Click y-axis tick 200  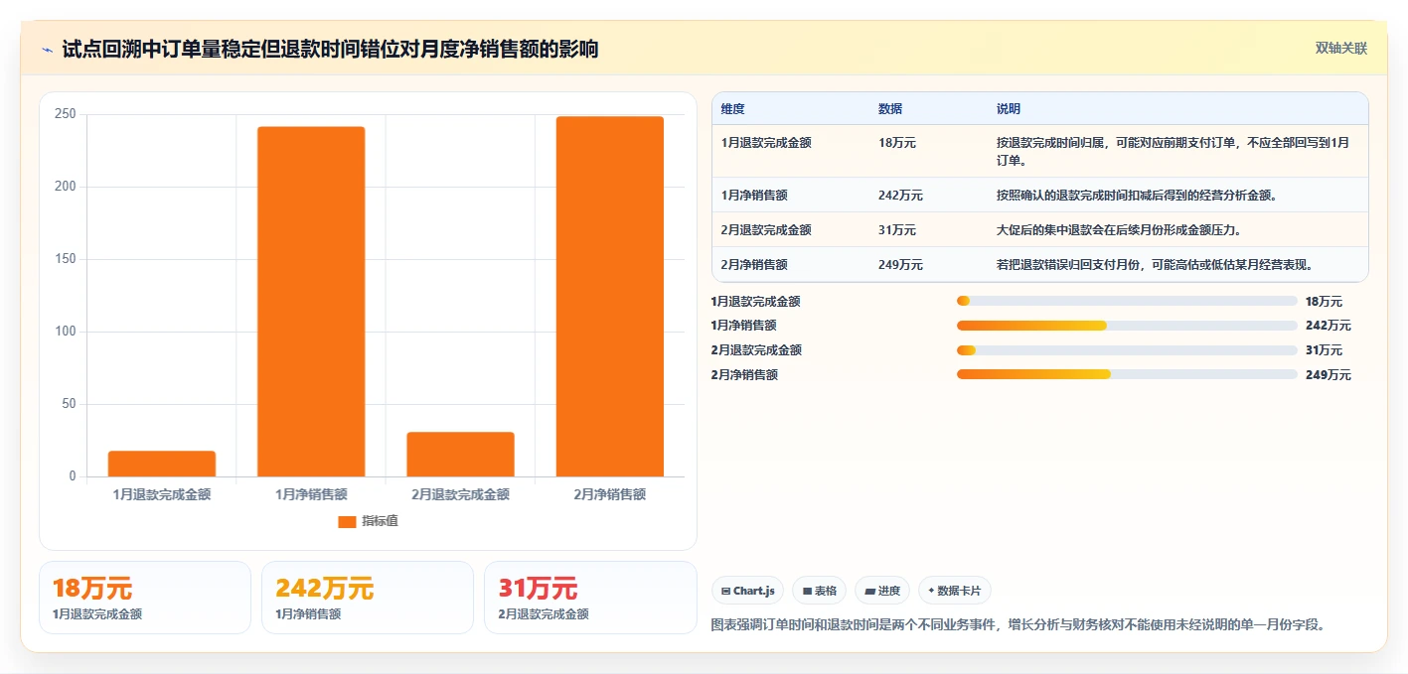click(x=66, y=187)
